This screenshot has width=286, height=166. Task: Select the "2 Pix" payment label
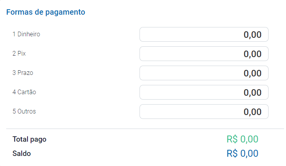pyautogui.click(x=19, y=54)
